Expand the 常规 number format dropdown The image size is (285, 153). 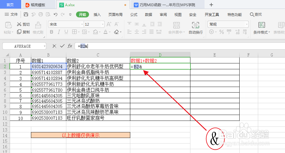click(x=247, y=24)
